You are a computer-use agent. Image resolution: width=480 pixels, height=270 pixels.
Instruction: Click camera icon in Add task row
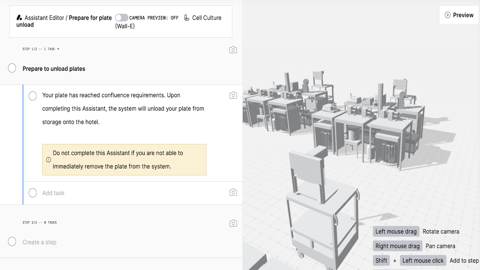[x=233, y=192]
